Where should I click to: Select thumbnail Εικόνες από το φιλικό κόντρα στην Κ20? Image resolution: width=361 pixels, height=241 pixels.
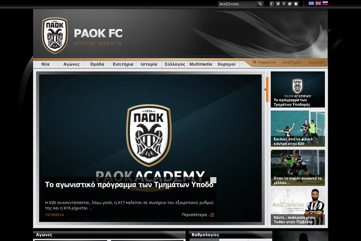tap(298, 128)
